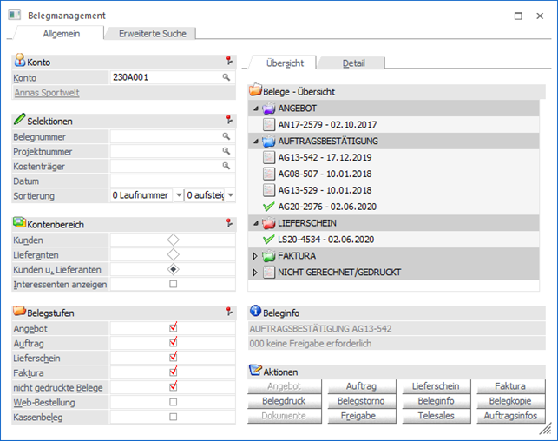Click the search magnifier in Konto field
The width and height of the screenshot is (558, 441).
(226, 77)
